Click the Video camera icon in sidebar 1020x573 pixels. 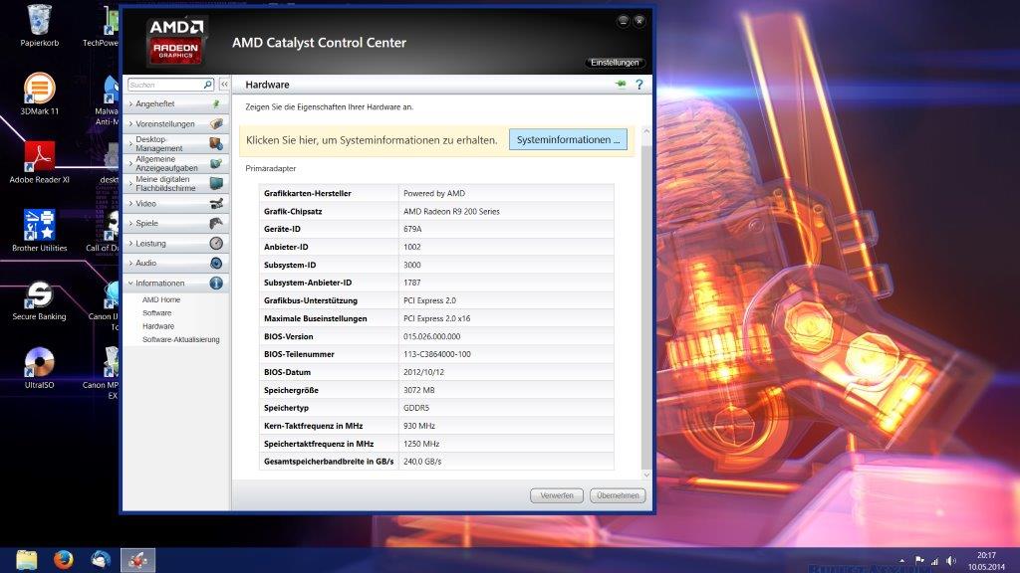point(216,203)
